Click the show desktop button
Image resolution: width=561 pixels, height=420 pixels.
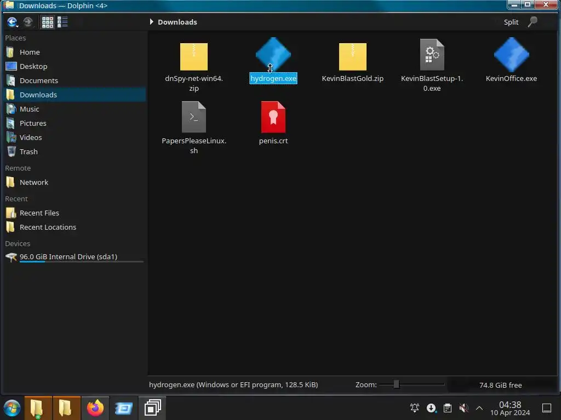547,408
